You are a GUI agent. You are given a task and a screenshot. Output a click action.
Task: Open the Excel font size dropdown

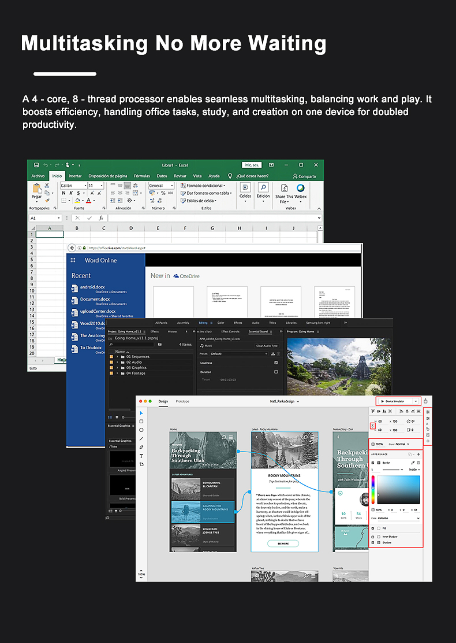point(102,186)
